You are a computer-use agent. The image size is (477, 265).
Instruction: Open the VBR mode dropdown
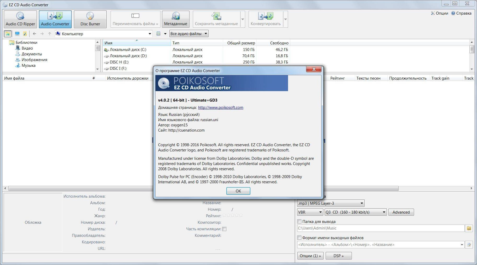coord(310,212)
